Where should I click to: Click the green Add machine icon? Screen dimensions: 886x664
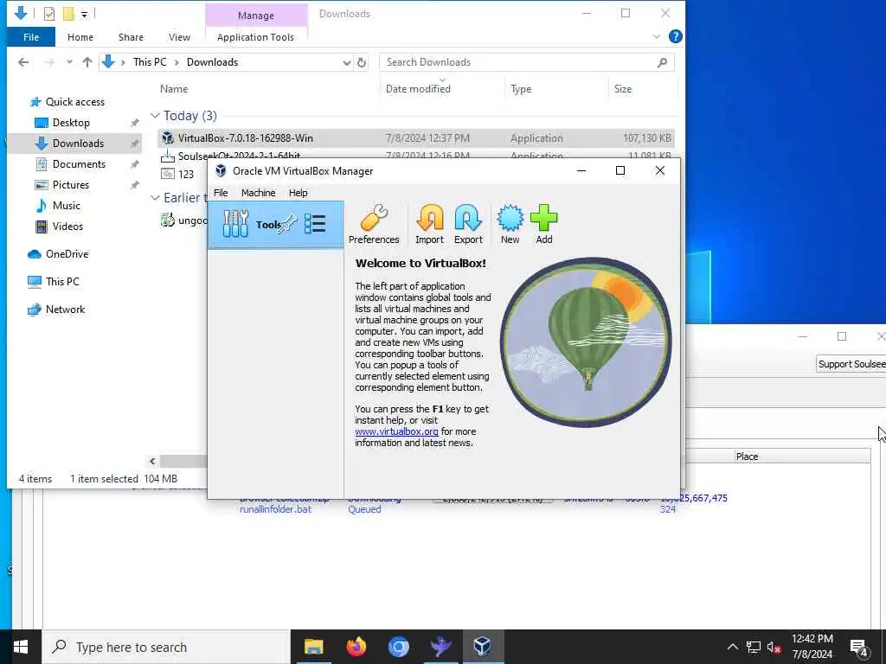543,224
